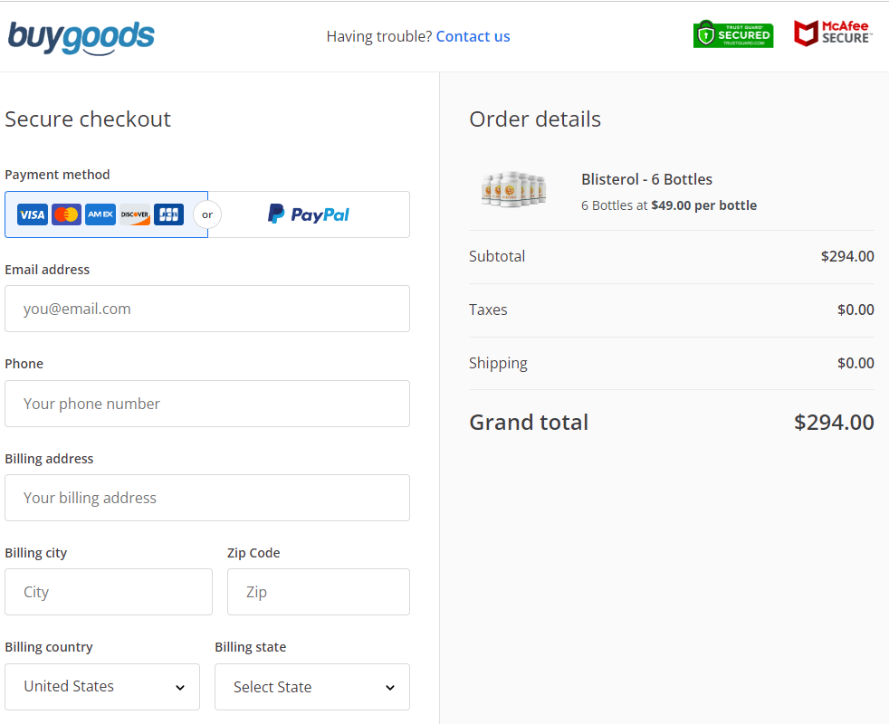Screen dimensions: 889x724
Task: Expand the Select State dropdown
Action: [x=311, y=687]
